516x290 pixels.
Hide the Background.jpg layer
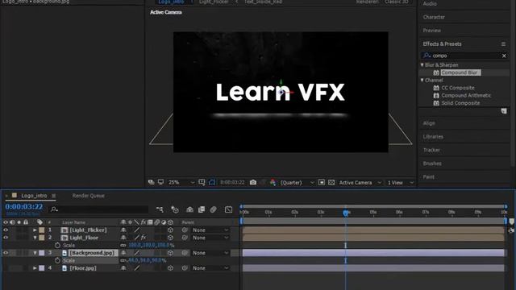(x=6, y=253)
